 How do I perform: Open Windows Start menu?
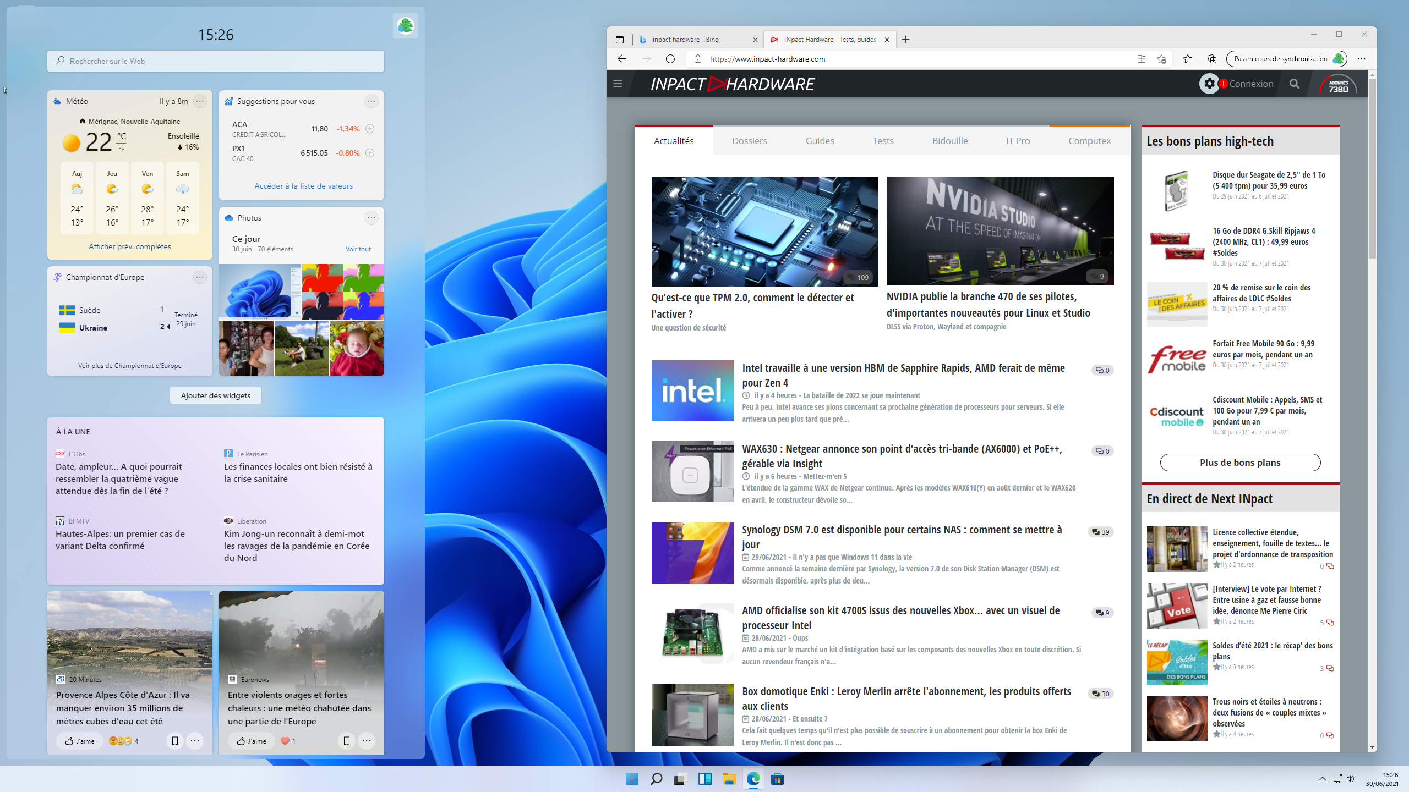[632, 779]
